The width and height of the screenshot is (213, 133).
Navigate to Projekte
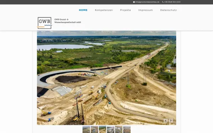(x=125, y=10)
